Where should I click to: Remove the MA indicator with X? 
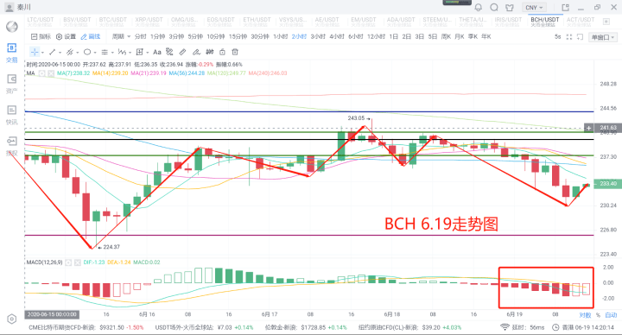[x=51, y=73]
